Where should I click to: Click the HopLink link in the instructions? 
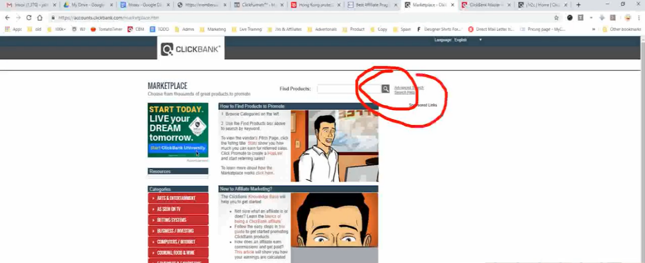274,153
